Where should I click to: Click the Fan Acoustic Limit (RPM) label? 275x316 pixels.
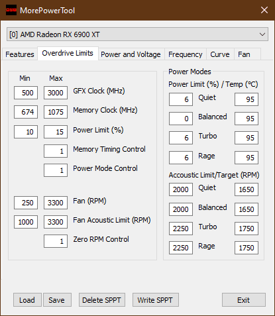point(112,220)
